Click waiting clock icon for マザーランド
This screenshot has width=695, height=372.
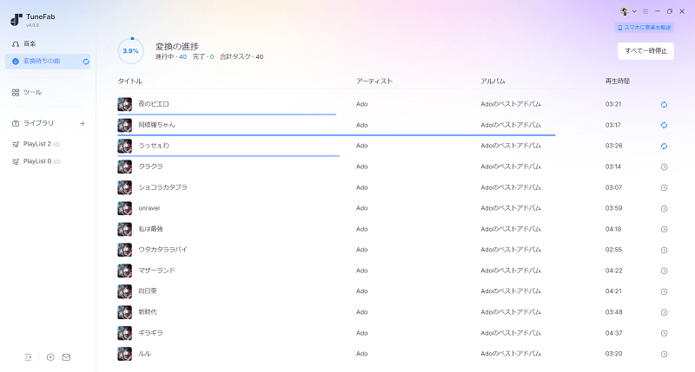click(x=664, y=271)
